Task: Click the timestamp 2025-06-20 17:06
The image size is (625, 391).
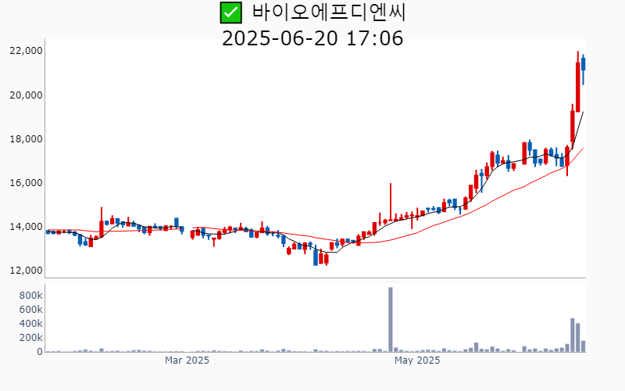Action: click(312, 38)
